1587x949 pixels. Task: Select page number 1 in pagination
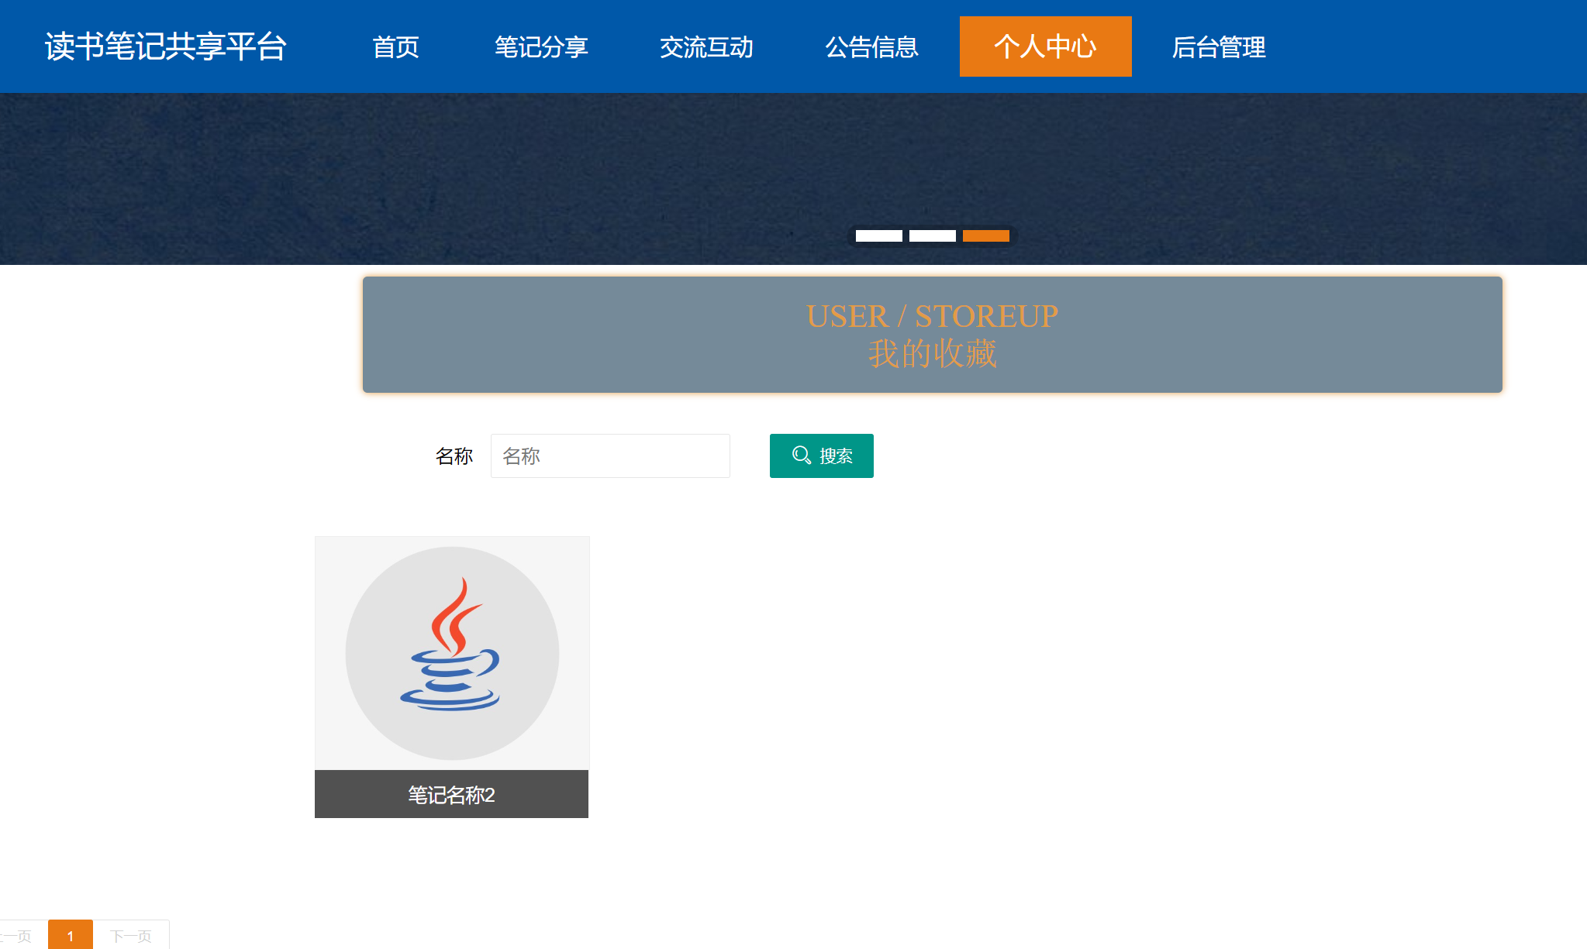pyautogui.click(x=72, y=934)
